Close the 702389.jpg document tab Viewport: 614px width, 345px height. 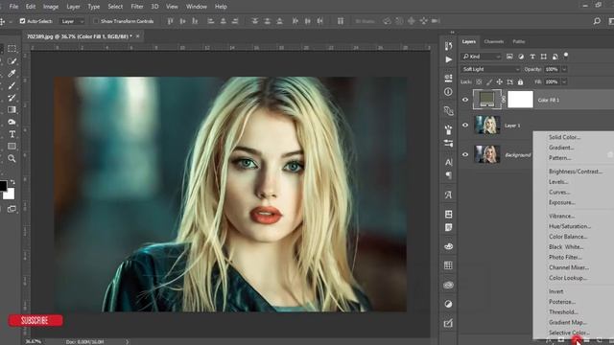tap(137, 36)
